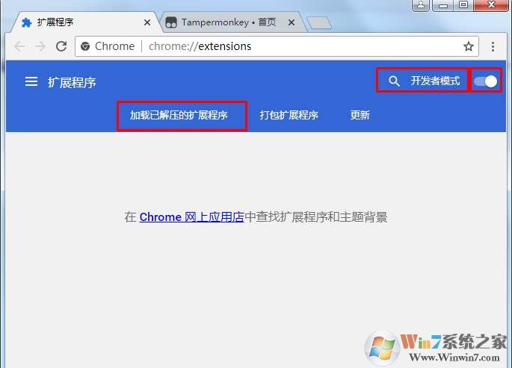Screen dimensions: 512x368
Task: Switch to the Tampermonkey 首页 tab
Action: coord(229,22)
